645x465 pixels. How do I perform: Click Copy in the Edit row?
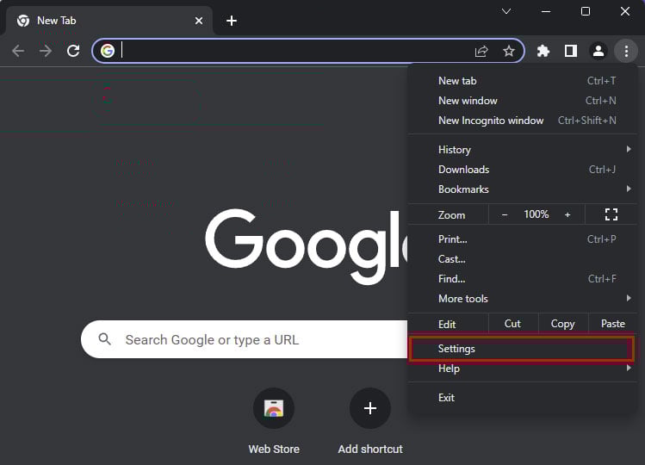[562, 324]
